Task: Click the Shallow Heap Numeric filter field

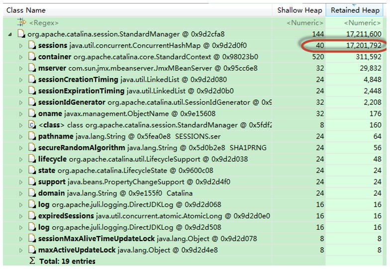Action: click(x=305, y=23)
